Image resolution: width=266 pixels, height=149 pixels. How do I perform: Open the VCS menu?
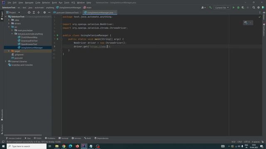click(73, 2)
